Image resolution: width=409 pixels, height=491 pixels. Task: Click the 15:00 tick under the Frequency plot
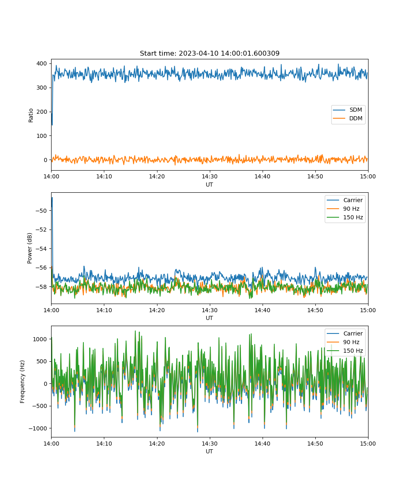point(368,444)
